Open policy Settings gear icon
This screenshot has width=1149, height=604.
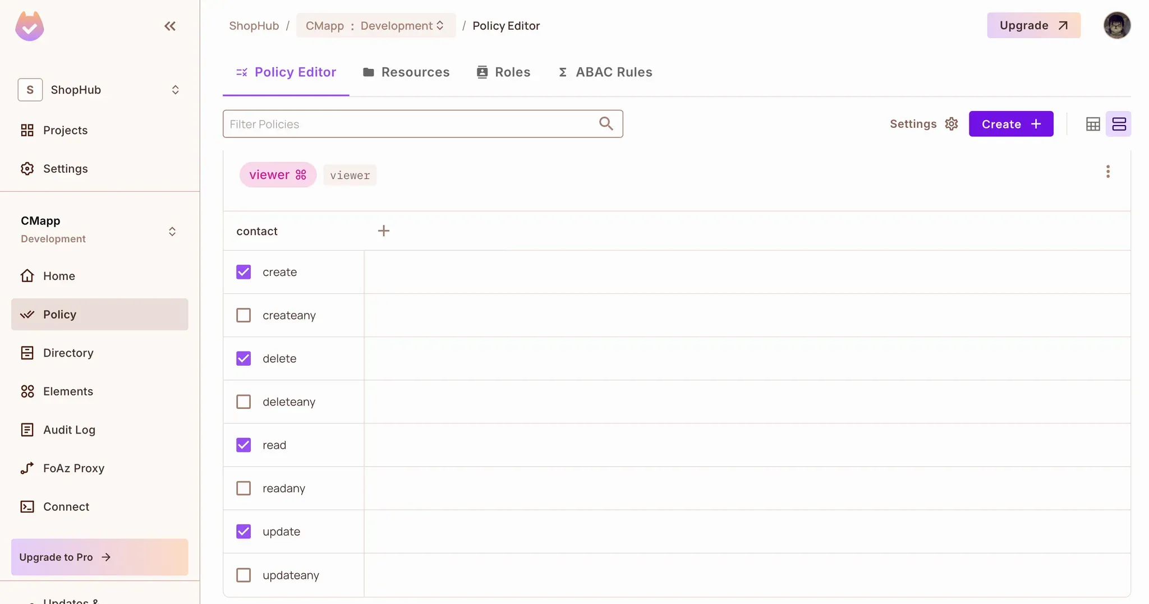[951, 124]
